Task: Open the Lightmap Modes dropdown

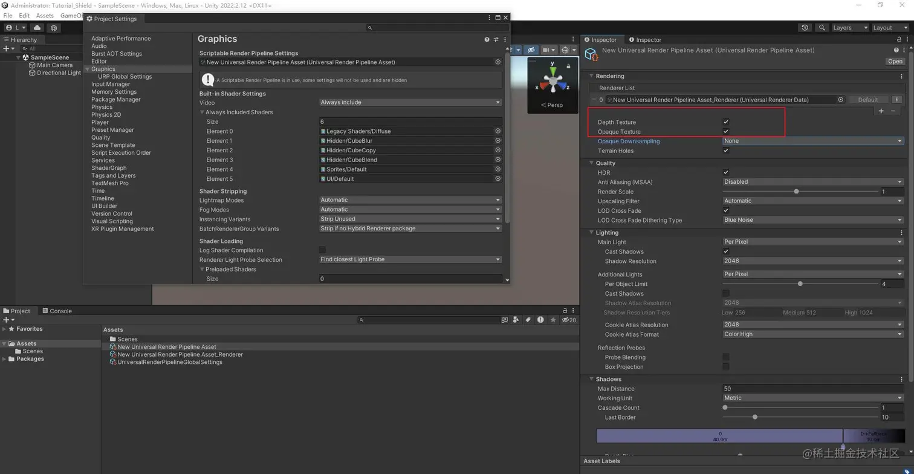Action: click(x=410, y=200)
